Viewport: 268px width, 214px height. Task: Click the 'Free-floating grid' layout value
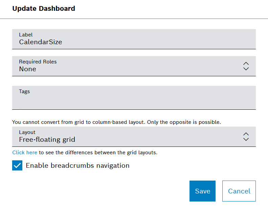47,139
